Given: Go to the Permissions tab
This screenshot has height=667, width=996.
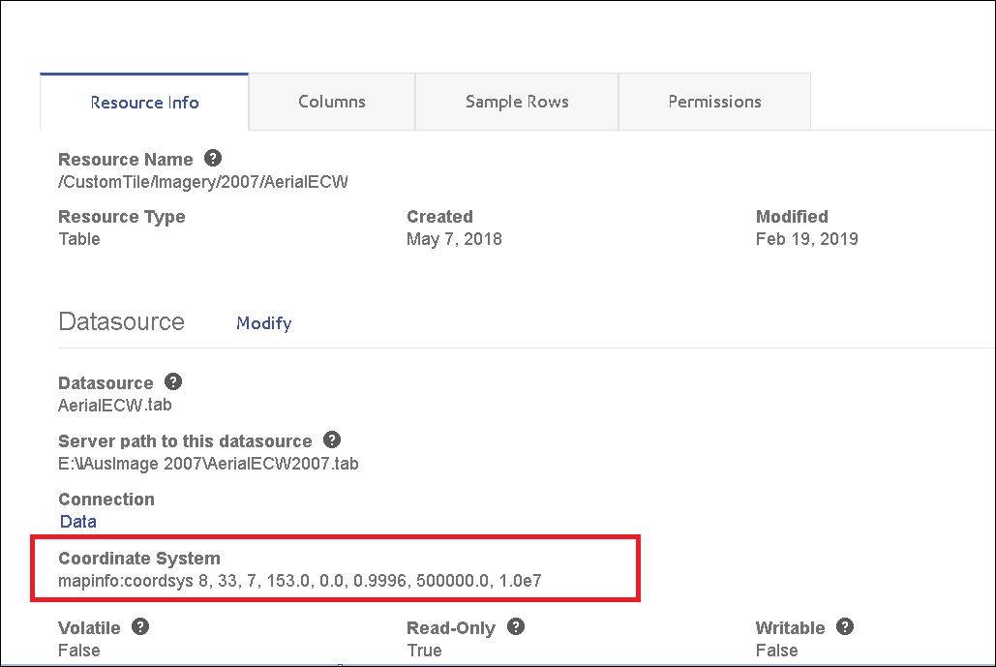Looking at the screenshot, I should [714, 102].
